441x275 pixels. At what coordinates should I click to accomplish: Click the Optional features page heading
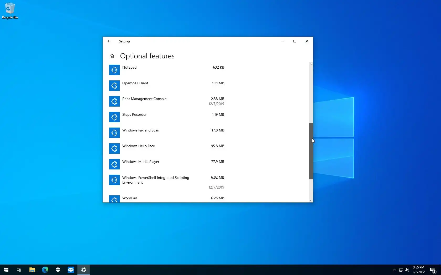[x=147, y=56]
